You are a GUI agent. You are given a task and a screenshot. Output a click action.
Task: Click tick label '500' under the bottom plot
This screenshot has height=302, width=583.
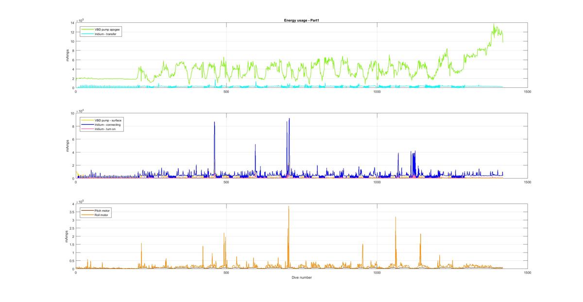pos(226,273)
